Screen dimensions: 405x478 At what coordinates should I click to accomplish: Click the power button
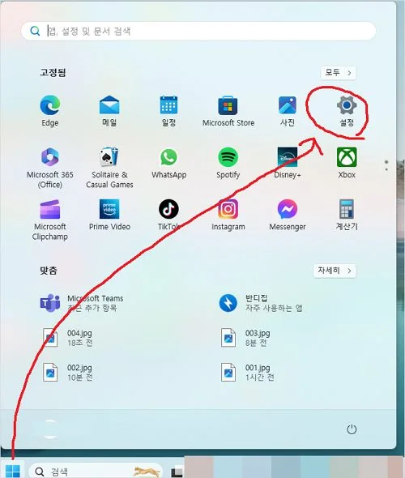pyautogui.click(x=352, y=429)
